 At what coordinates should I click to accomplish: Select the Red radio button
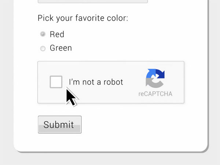click(43, 34)
